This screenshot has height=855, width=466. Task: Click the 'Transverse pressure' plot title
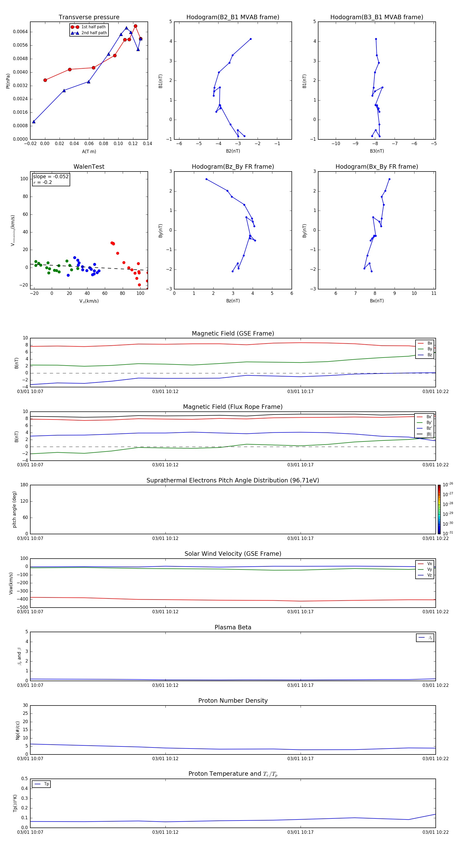[89, 17]
